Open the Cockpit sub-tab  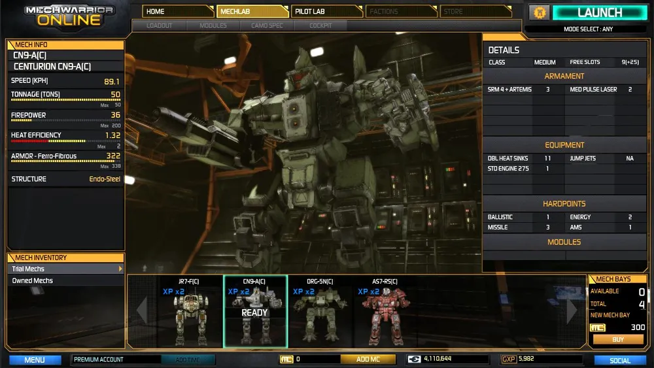(x=320, y=25)
